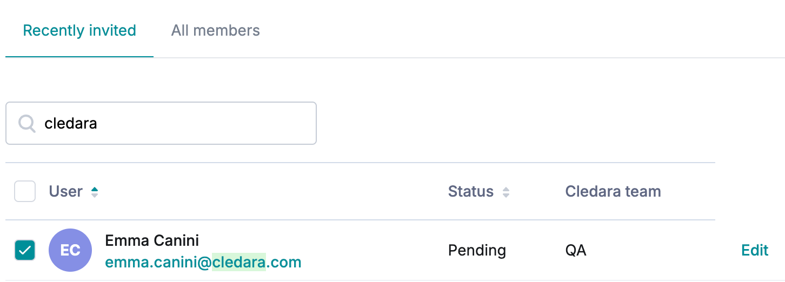
Task: Click the purple EC avatar circle
Action: [70, 250]
